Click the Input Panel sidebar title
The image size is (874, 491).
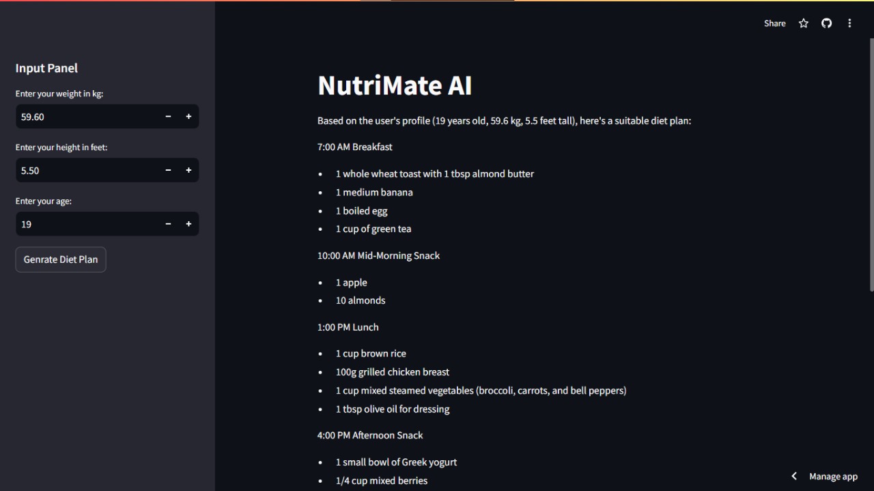pos(46,68)
